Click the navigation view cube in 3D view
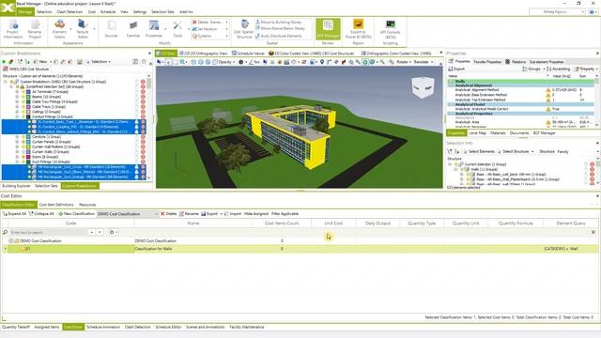Viewport: 601px width, 338px height. pyautogui.click(x=423, y=87)
